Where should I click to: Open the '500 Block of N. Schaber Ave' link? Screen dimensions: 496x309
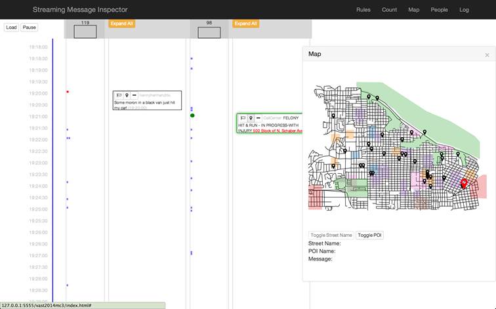278,131
